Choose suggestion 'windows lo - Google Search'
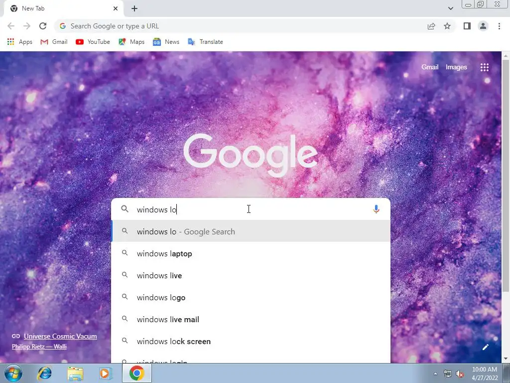Viewport: 510px width, 383px height. tap(251, 231)
